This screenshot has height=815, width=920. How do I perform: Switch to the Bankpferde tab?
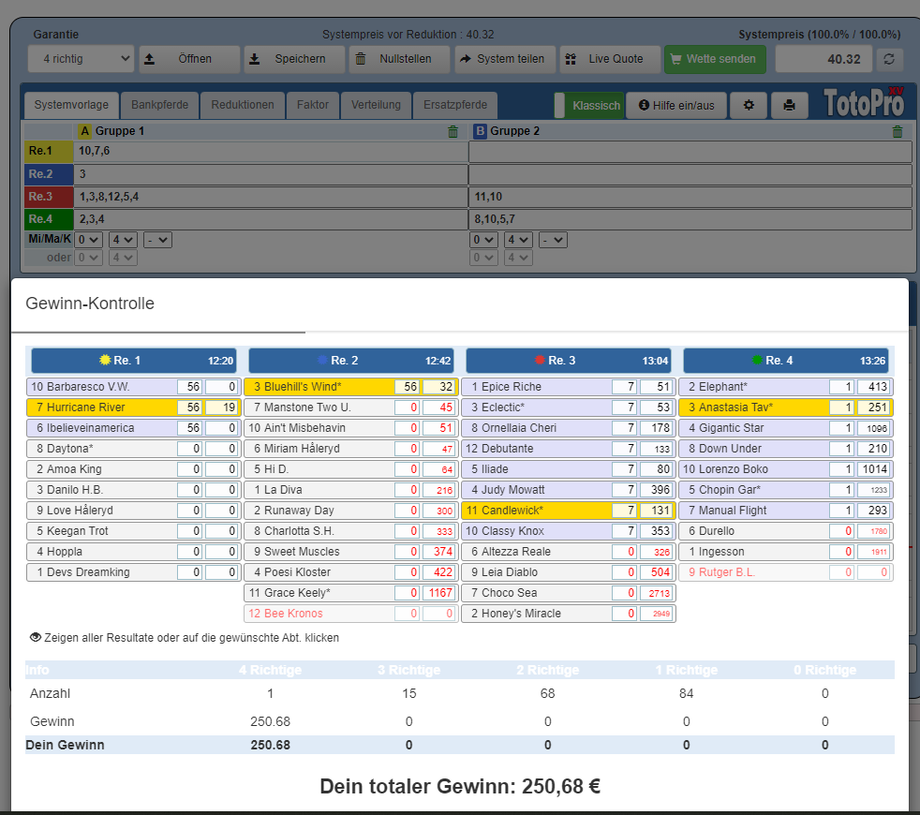click(x=159, y=105)
